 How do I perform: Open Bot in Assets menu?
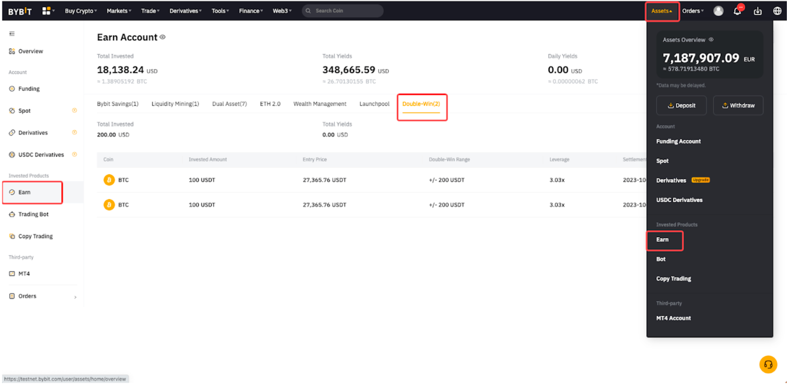(661, 259)
